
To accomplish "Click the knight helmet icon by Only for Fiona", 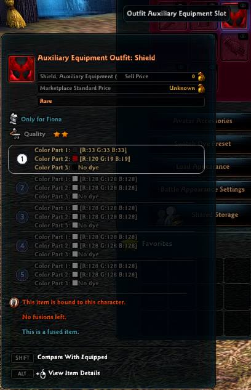I will tap(14, 119).
